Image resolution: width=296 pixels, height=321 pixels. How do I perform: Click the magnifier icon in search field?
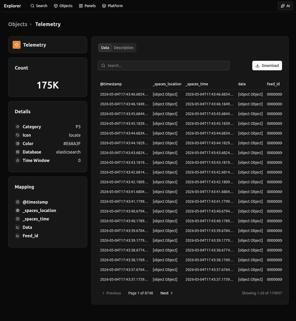[103, 66]
